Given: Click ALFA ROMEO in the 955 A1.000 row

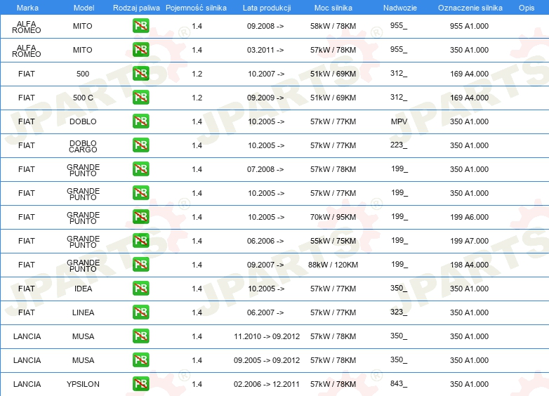Looking at the screenshot, I should 27,27.
